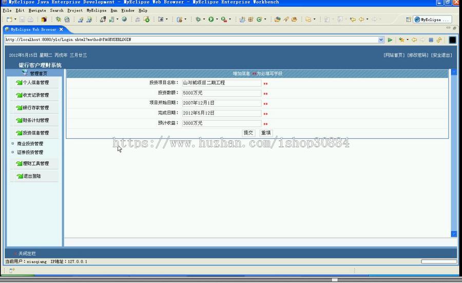
Task: Open the New file dropdown arrow
Action: click(15, 20)
